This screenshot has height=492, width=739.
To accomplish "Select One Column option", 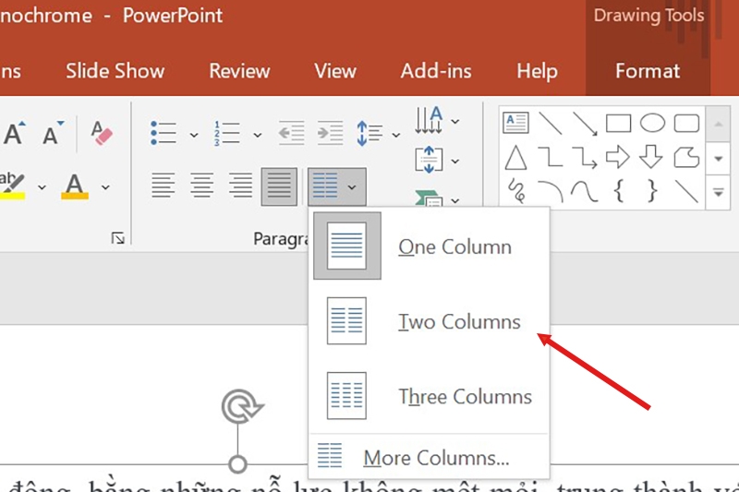I will 429,246.
